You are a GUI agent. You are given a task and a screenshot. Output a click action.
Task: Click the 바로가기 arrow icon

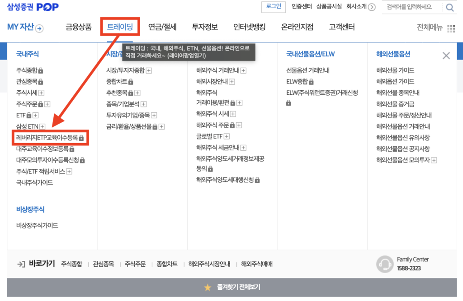tap(21, 264)
